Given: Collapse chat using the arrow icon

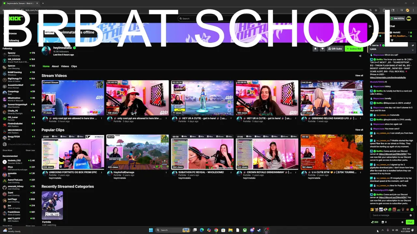Looking at the screenshot, I should [370, 26].
